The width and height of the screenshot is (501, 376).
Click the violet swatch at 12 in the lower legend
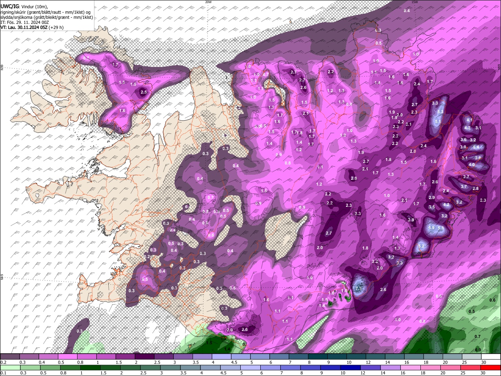370,367
